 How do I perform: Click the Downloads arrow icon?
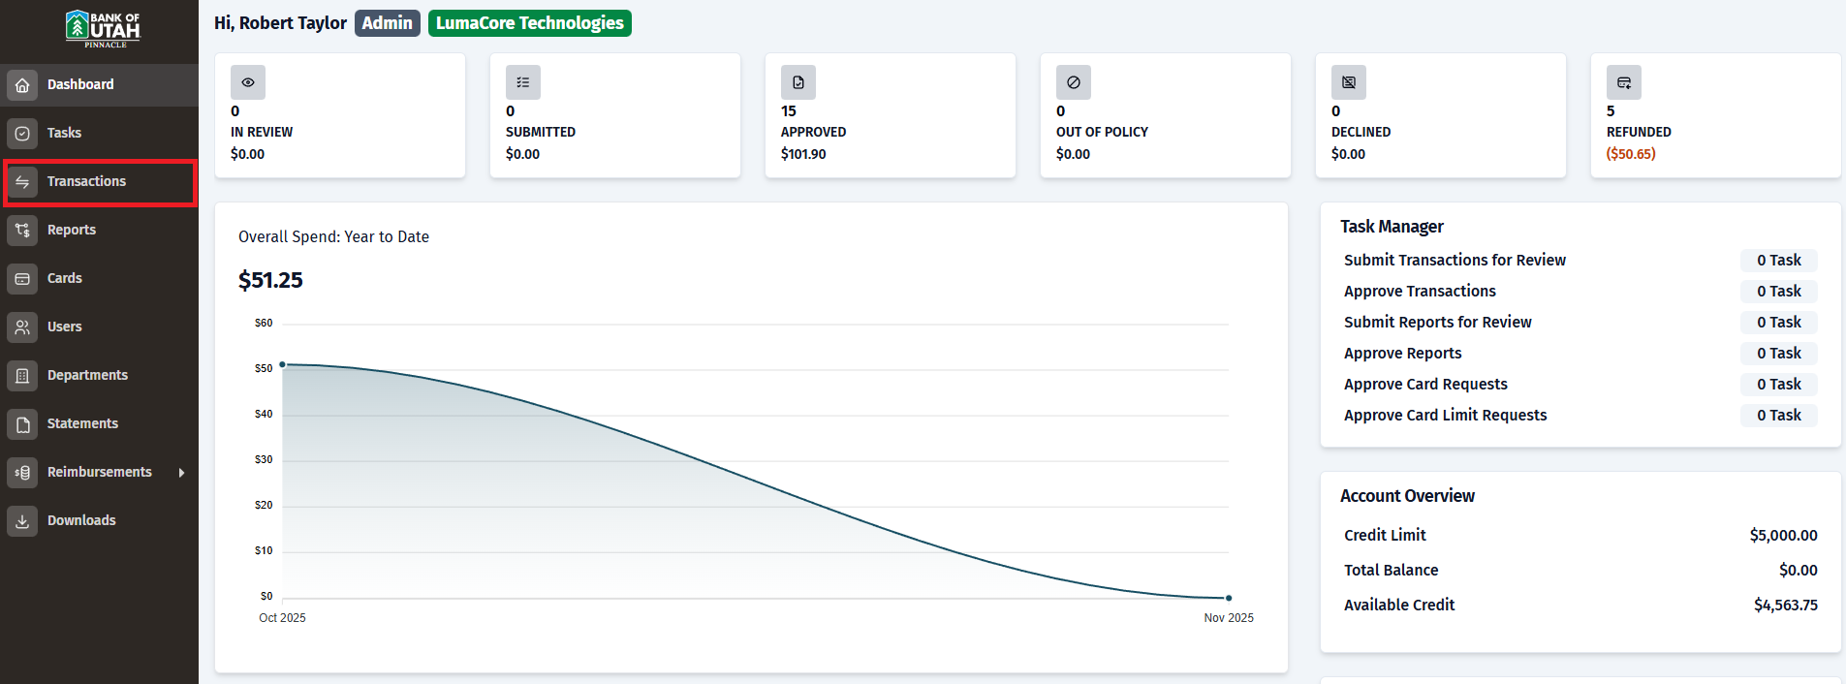click(22, 521)
